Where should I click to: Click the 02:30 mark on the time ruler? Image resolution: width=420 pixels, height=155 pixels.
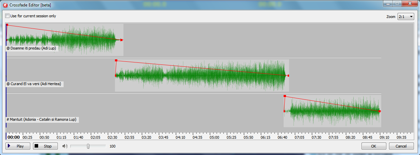point(113,137)
